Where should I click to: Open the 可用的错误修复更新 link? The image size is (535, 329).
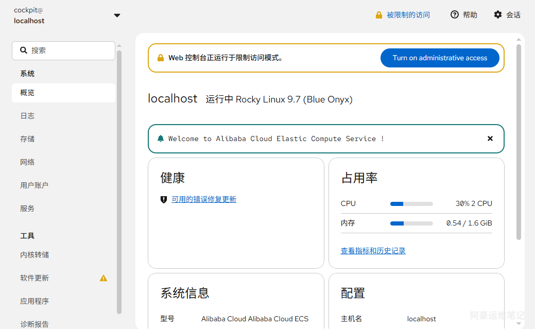tap(204, 199)
